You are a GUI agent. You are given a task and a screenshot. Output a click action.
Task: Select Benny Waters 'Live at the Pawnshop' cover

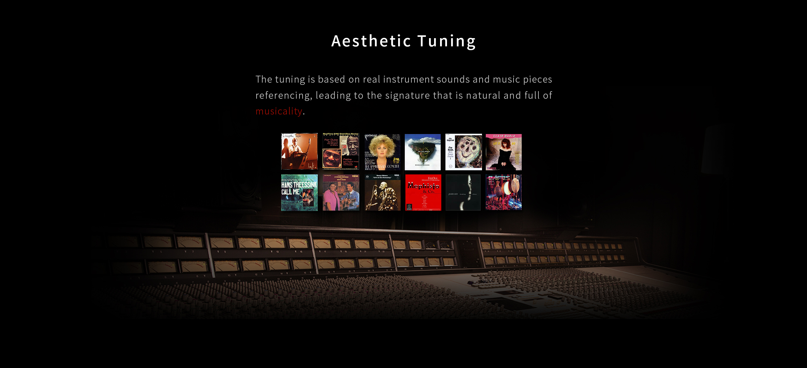coord(382,193)
